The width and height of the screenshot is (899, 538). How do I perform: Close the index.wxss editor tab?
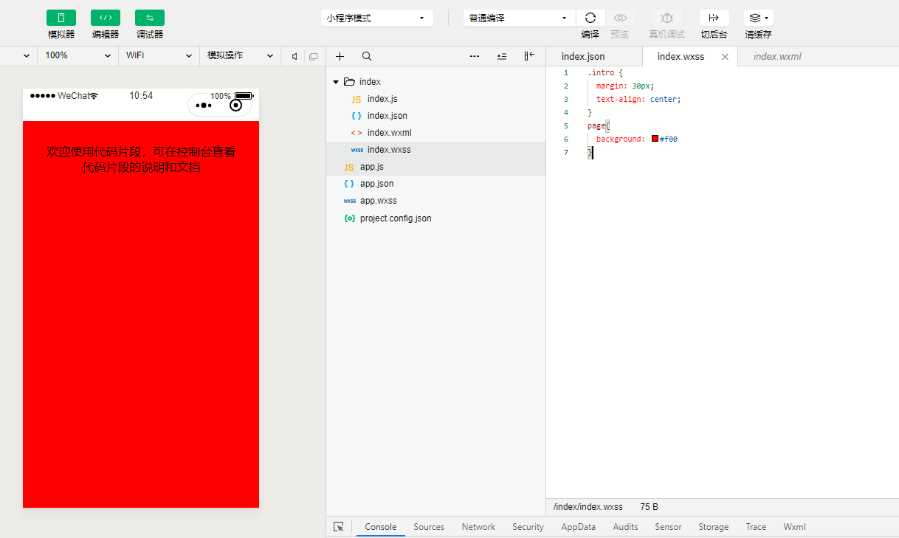click(x=725, y=57)
